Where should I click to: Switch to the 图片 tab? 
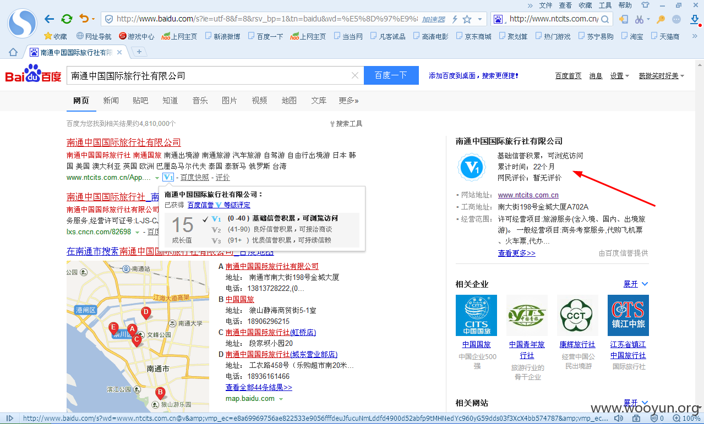click(230, 101)
